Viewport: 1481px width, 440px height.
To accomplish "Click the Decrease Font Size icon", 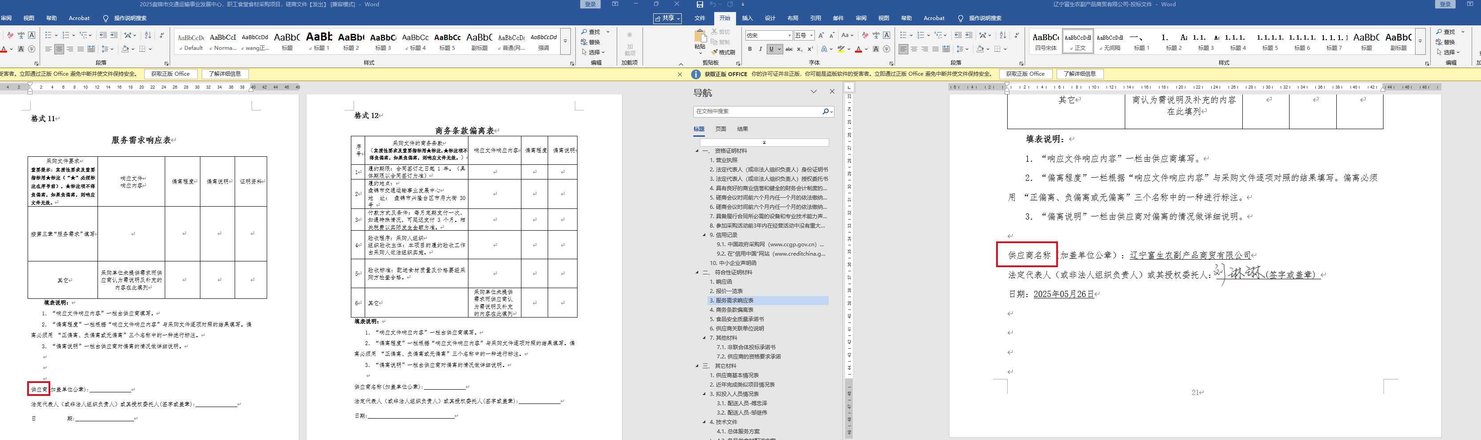I will [x=831, y=36].
